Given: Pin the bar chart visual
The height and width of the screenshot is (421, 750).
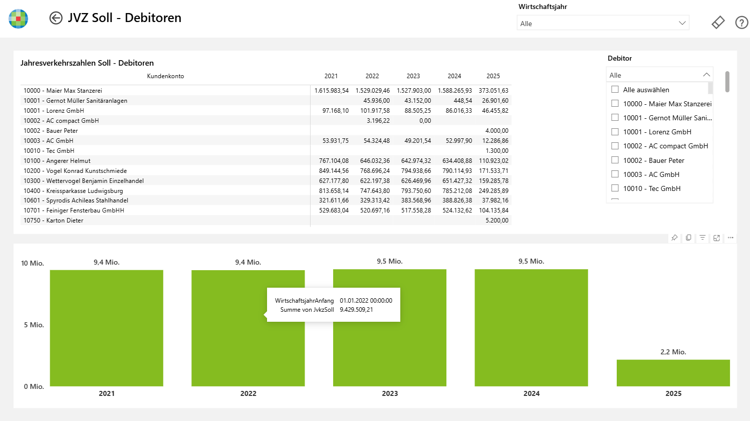Looking at the screenshot, I should click(674, 238).
